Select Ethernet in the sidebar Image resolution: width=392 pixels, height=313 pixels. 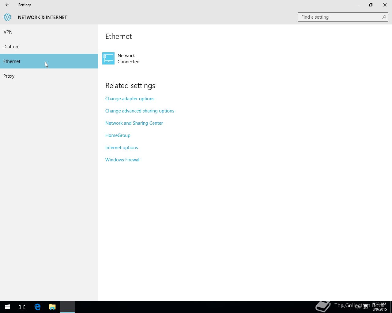(49, 61)
